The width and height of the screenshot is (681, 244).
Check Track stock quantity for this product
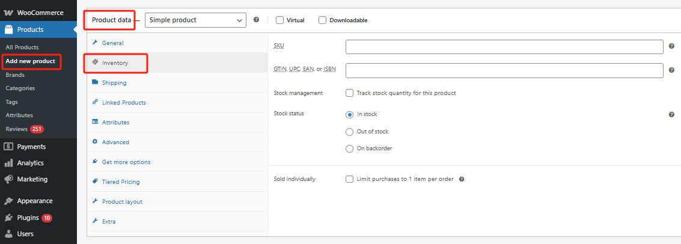(x=349, y=93)
